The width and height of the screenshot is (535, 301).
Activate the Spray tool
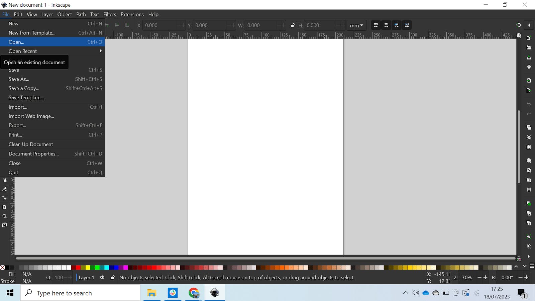pyautogui.click(x=5, y=180)
